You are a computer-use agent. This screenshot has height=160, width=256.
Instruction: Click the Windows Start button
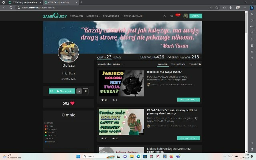[78, 156]
